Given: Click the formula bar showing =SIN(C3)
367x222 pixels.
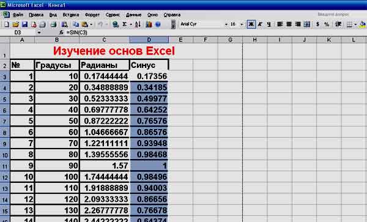Looking at the screenshot, I should [215, 32].
